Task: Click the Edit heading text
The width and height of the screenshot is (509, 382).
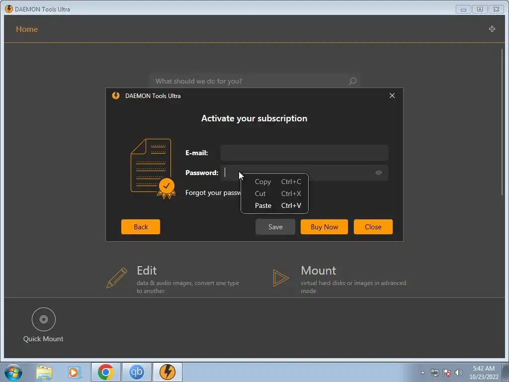Action: pyautogui.click(x=147, y=270)
